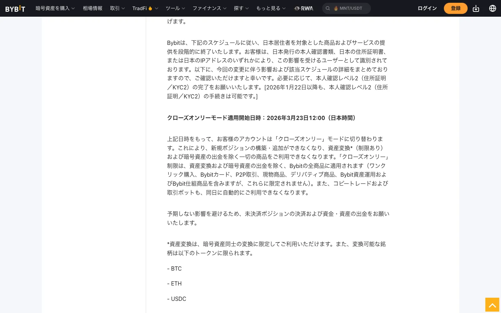This screenshot has width=501, height=313.
Task: Click the クローズオンリーモード適用開始日時 heading
Action: point(263,118)
